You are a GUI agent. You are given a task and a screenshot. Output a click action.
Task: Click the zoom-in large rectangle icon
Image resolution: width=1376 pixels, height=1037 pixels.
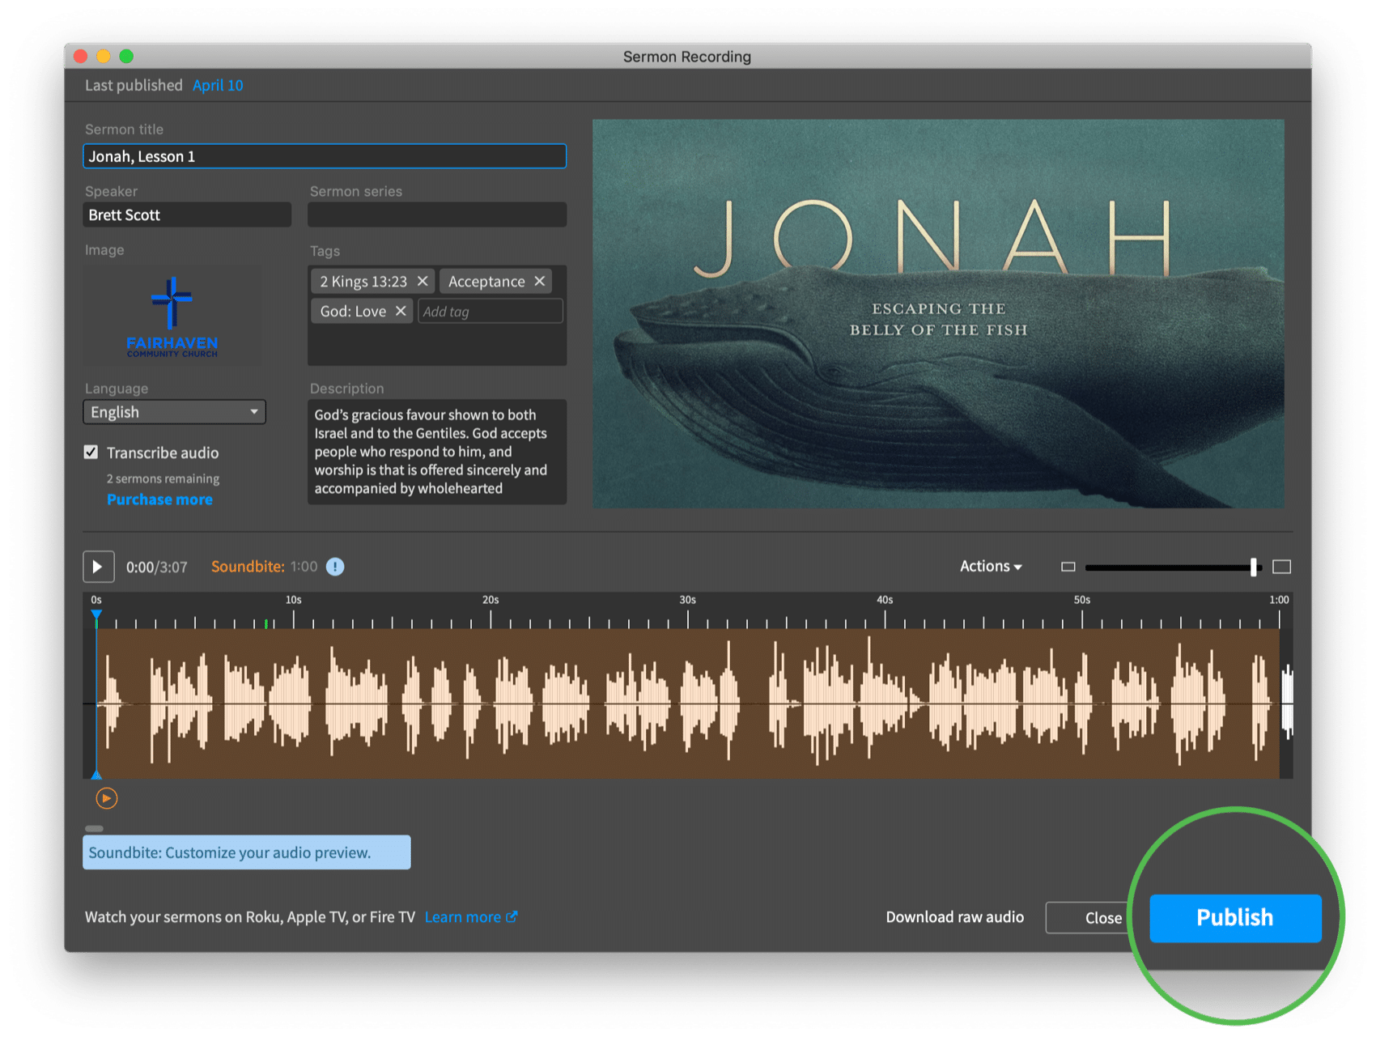click(x=1282, y=567)
